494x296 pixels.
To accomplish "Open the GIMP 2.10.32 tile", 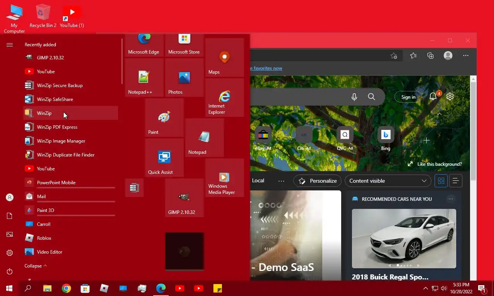I will point(184,198).
